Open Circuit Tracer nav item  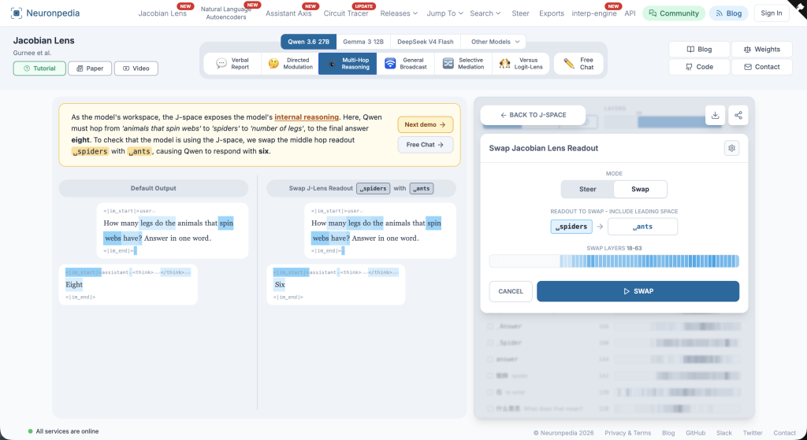[x=346, y=13]
